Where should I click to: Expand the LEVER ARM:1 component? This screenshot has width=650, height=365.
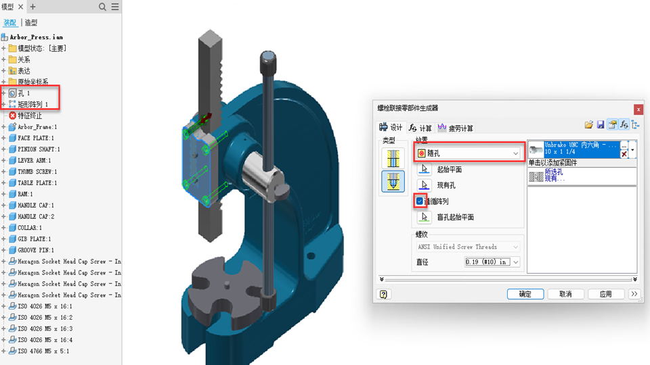(4, 160)
